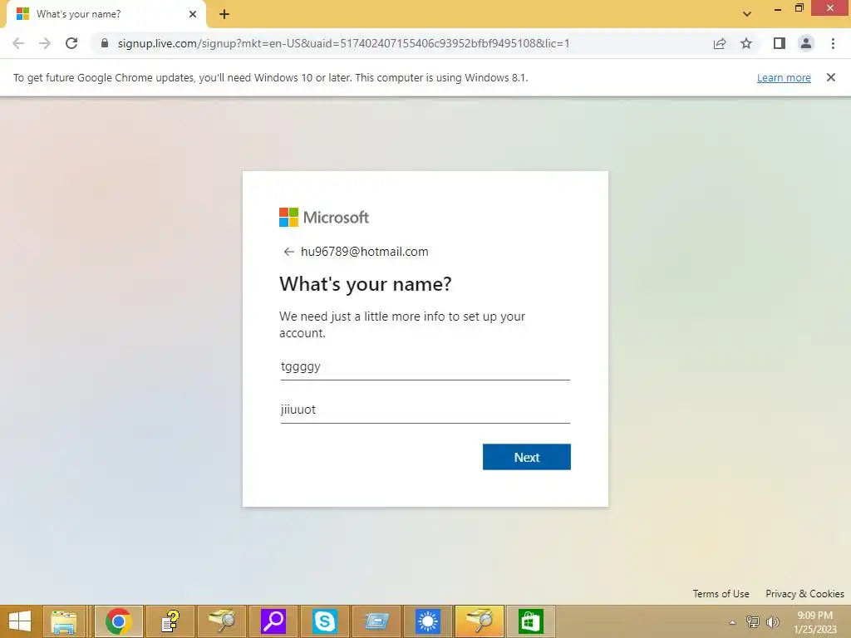Click the network icon in system tray

tap(753, 622)
